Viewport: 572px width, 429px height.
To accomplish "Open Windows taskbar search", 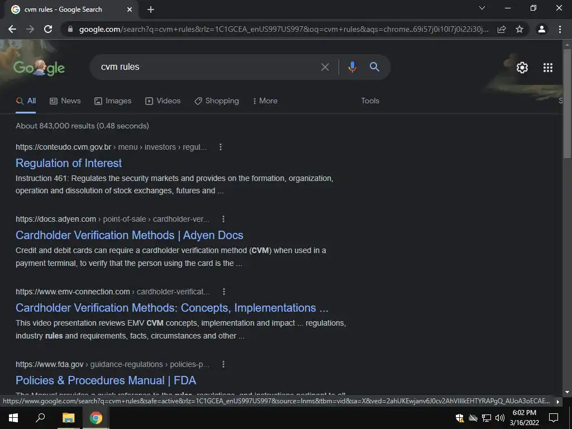I will 40,418.
